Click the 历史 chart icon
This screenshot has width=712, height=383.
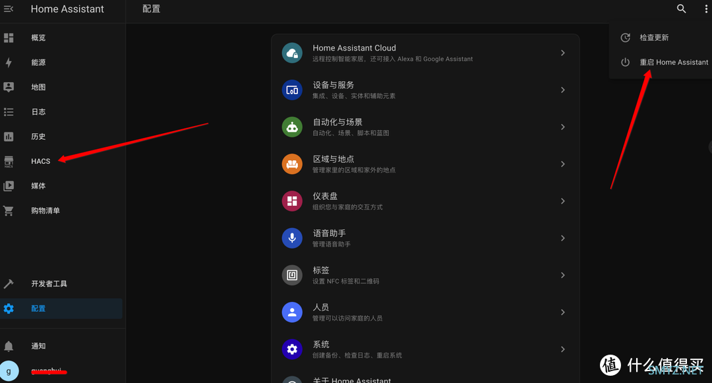(9, 136)
